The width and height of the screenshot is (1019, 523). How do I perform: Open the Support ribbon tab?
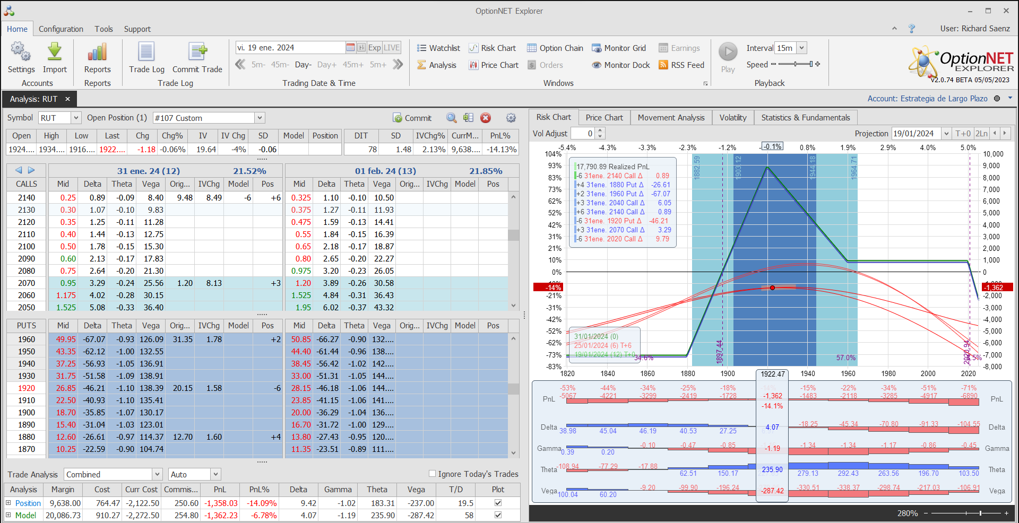coord(137,29)
